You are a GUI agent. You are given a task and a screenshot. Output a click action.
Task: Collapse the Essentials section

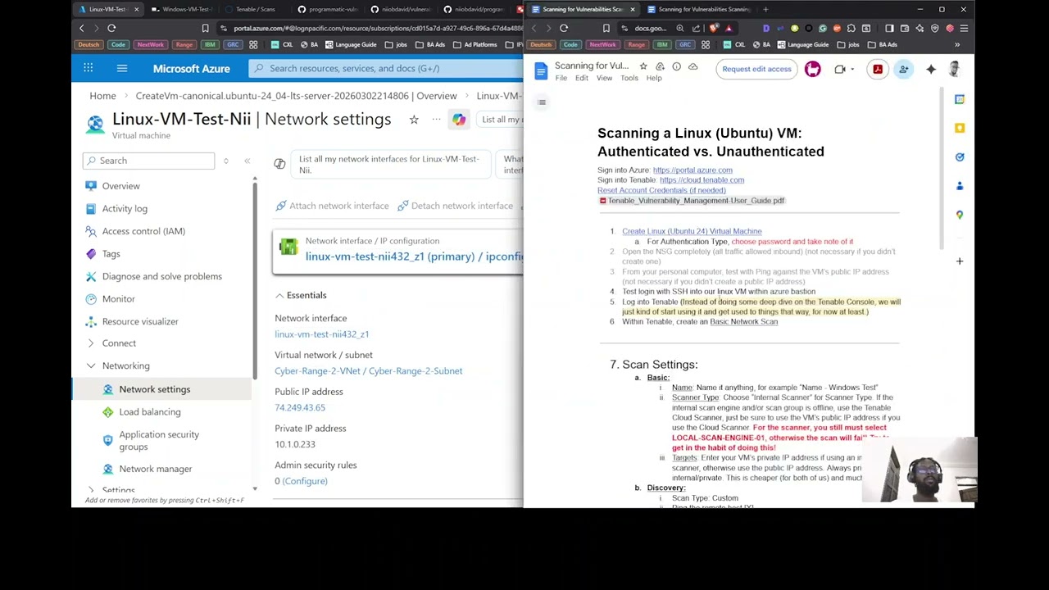[x=301, y=295]
